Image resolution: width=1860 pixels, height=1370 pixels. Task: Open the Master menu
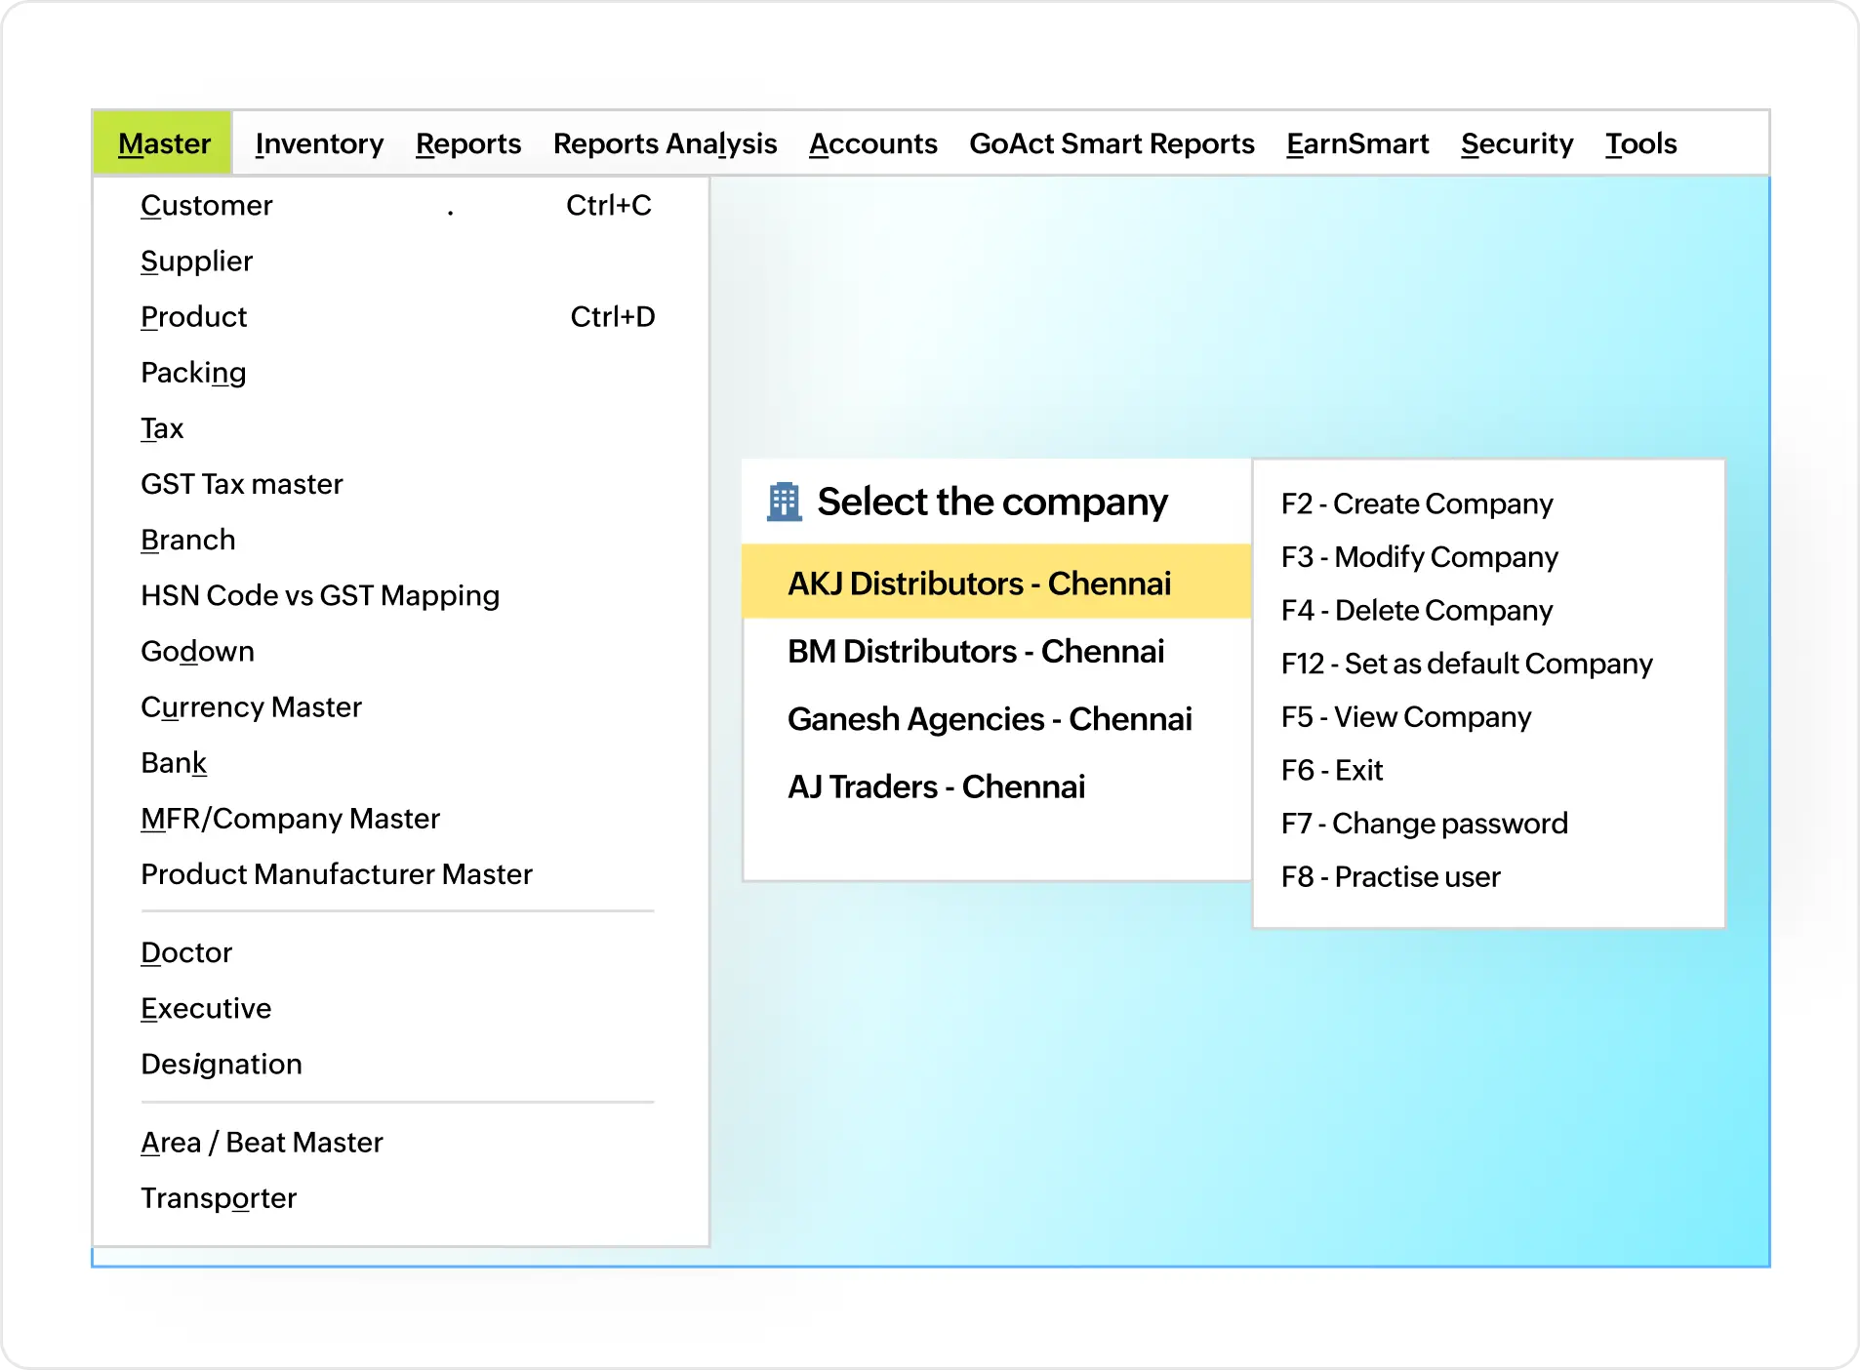[163, 143]
